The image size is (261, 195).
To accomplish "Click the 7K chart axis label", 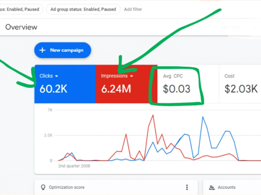I will click(x=50, y=110).
